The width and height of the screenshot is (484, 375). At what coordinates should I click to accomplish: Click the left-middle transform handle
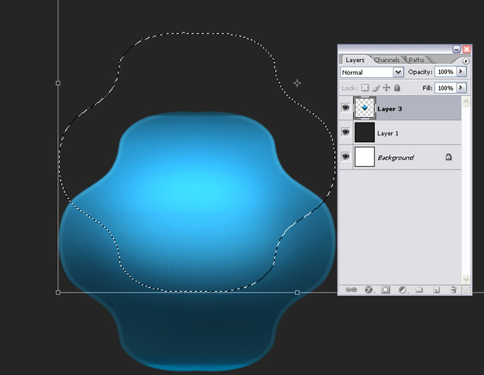(x=58, y=83)
